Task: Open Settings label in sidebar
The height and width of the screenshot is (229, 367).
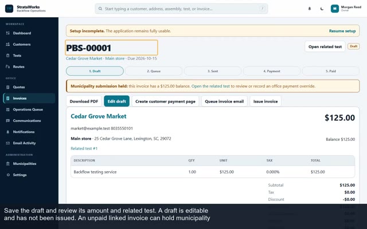Action: tap(19, 175)
